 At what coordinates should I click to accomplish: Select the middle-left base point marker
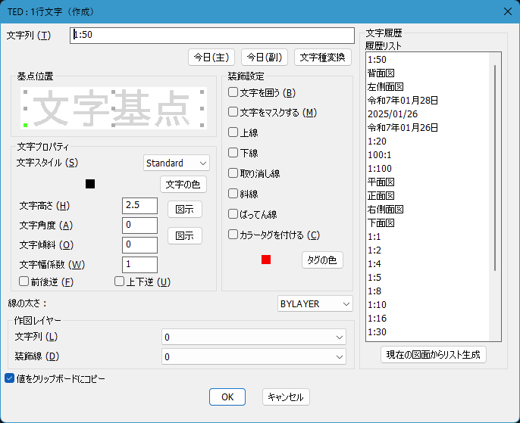click(x=26, y=108)
